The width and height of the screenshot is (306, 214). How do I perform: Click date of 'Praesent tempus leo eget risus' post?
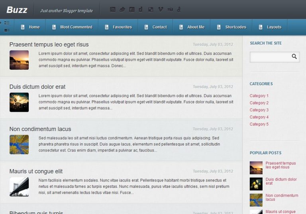(213, 45)
